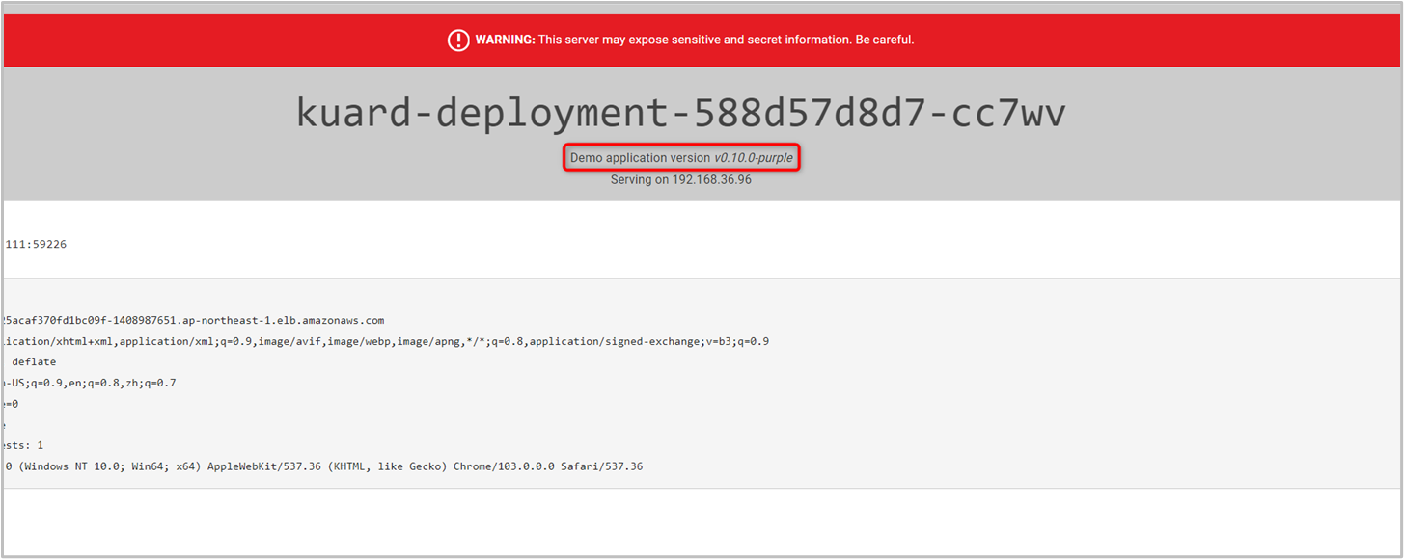
Task: Click the 'Be careful.' text in the red banner
Action: [x=885, y=40]
